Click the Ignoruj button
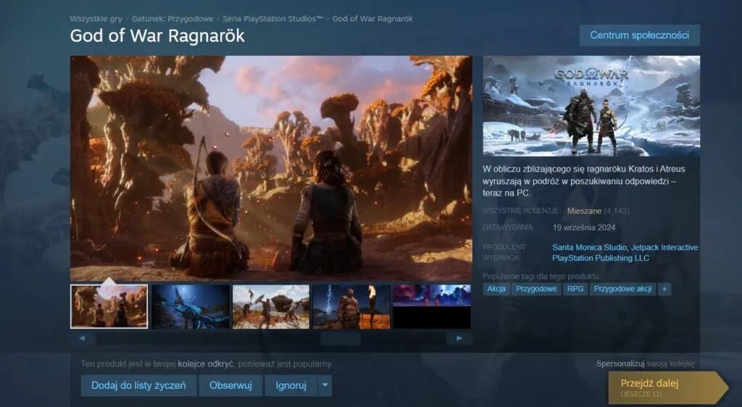 [x=291, y=386]
